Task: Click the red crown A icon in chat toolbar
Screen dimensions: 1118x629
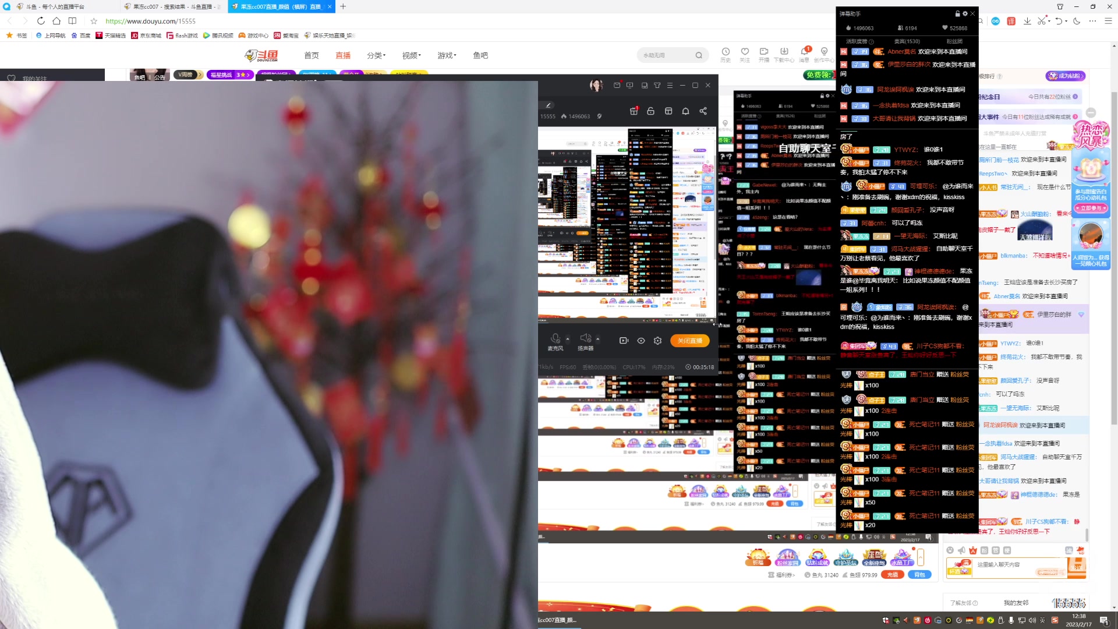Action: click(x=972, y=550)
